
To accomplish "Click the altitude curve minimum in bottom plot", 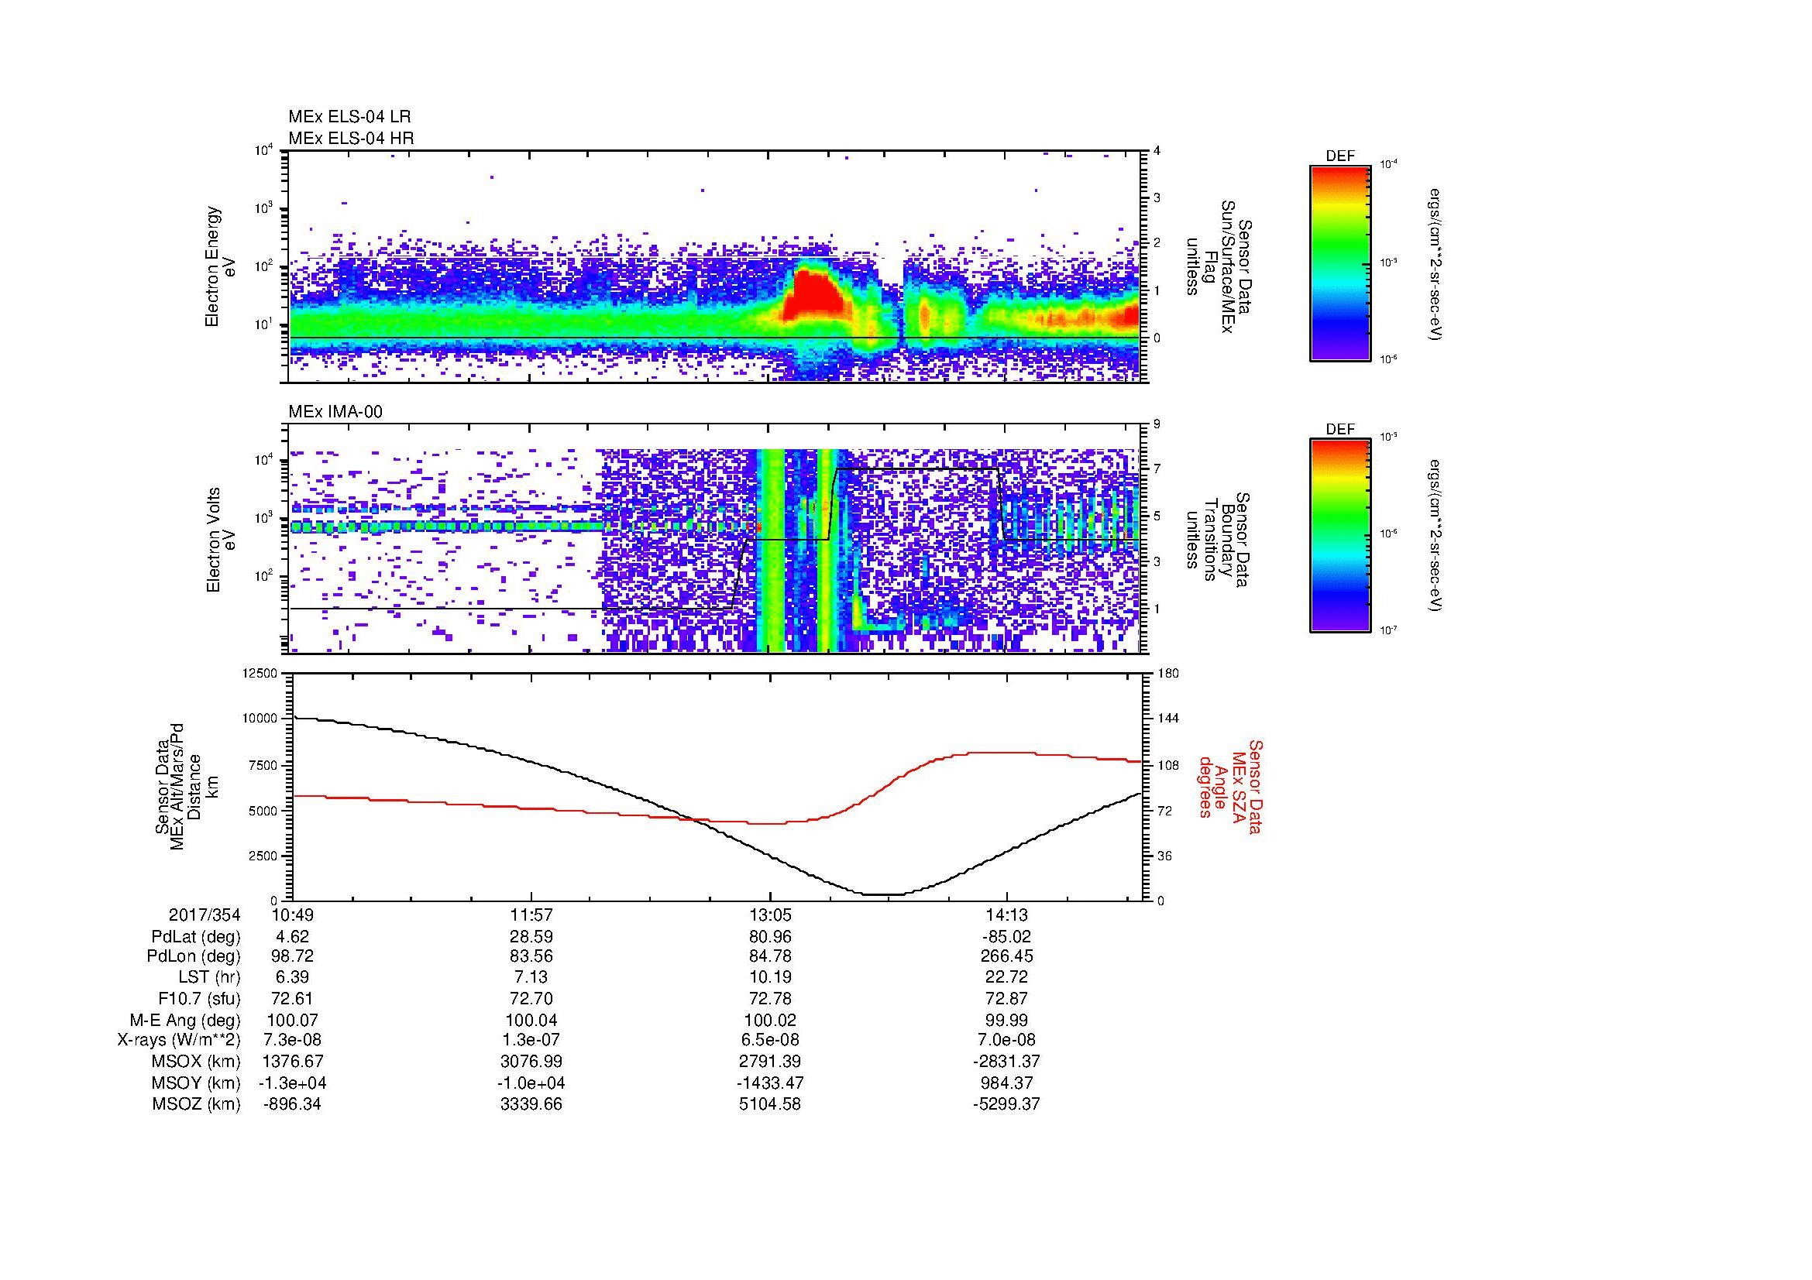I will 884,894.
